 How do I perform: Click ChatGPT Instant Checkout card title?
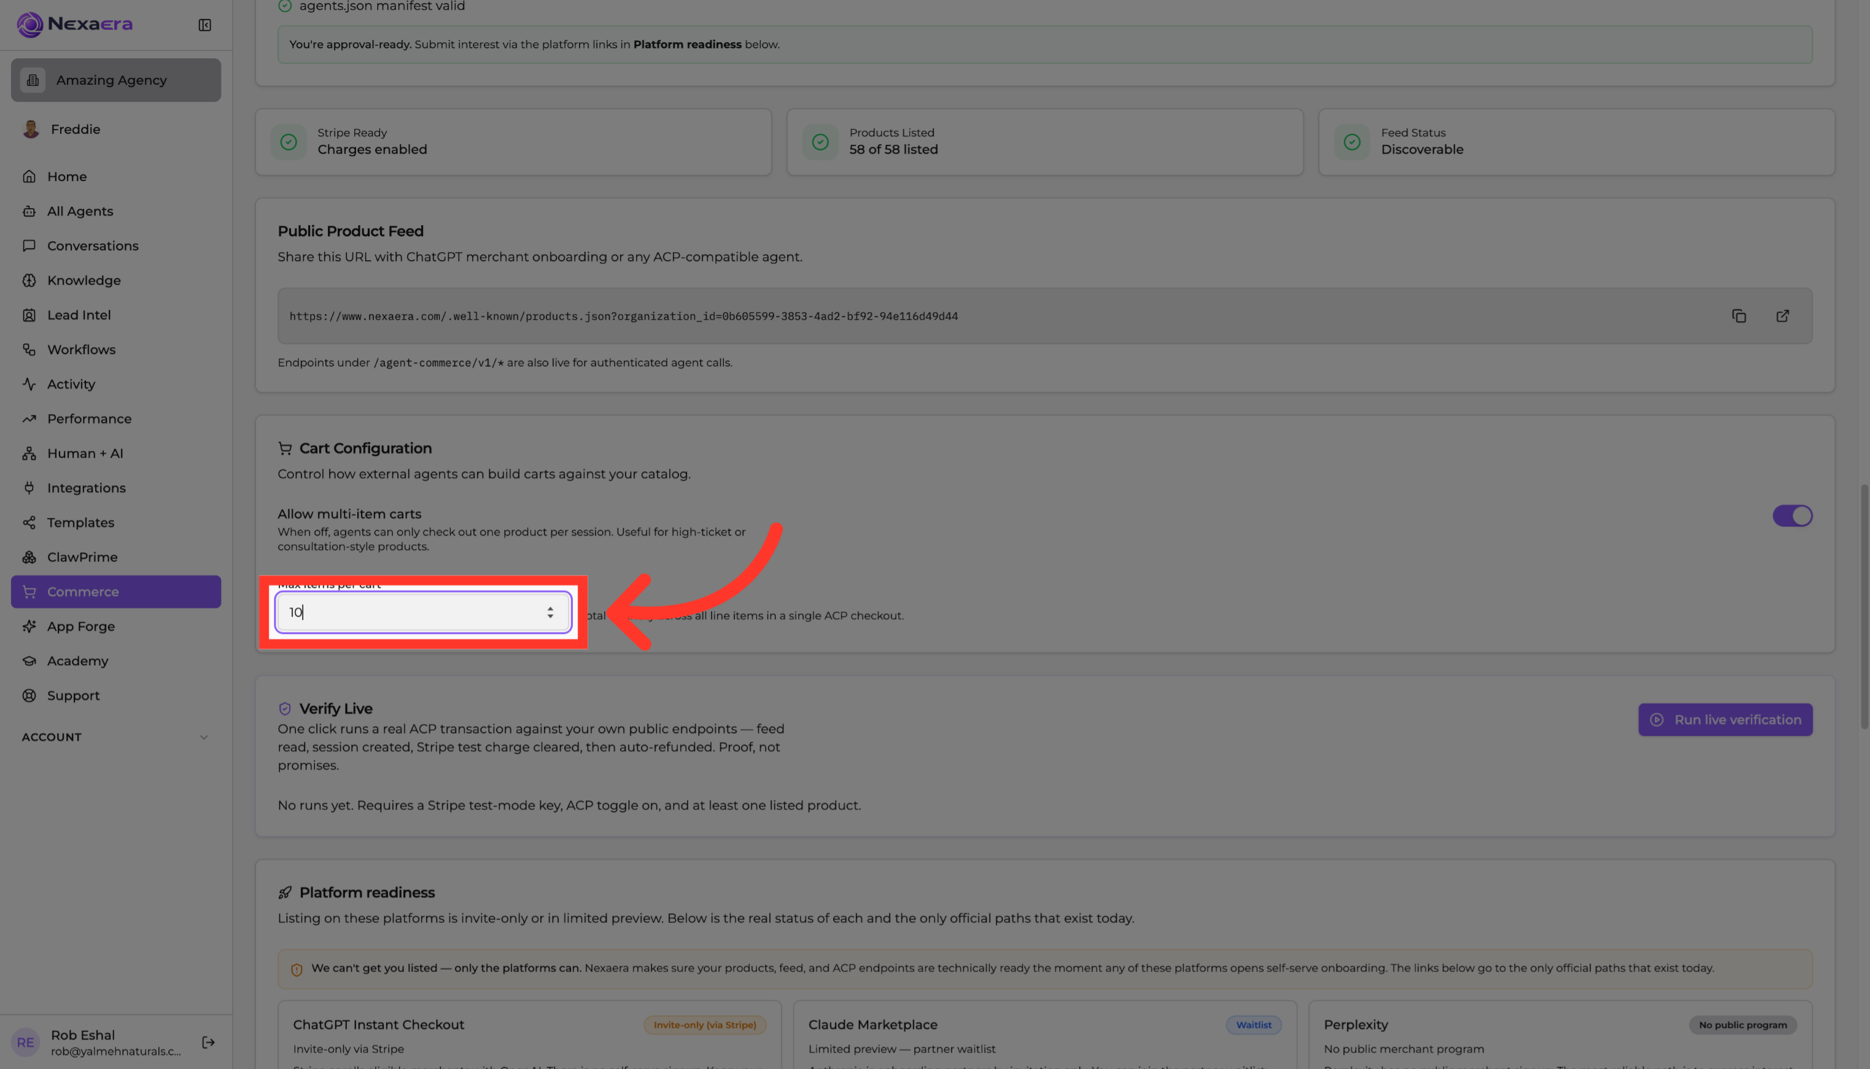(378, 1024)
